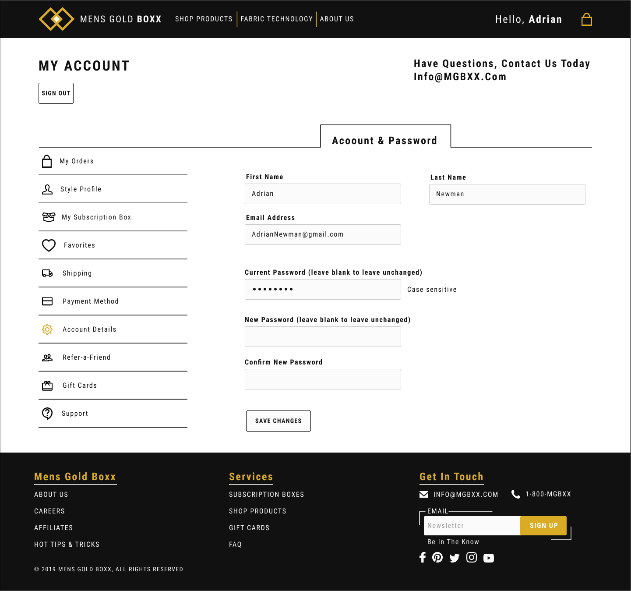Click the phone icon beside 1-800-MGBXX
The width and height of the screenshot is (631, 591).
(516, 494)
